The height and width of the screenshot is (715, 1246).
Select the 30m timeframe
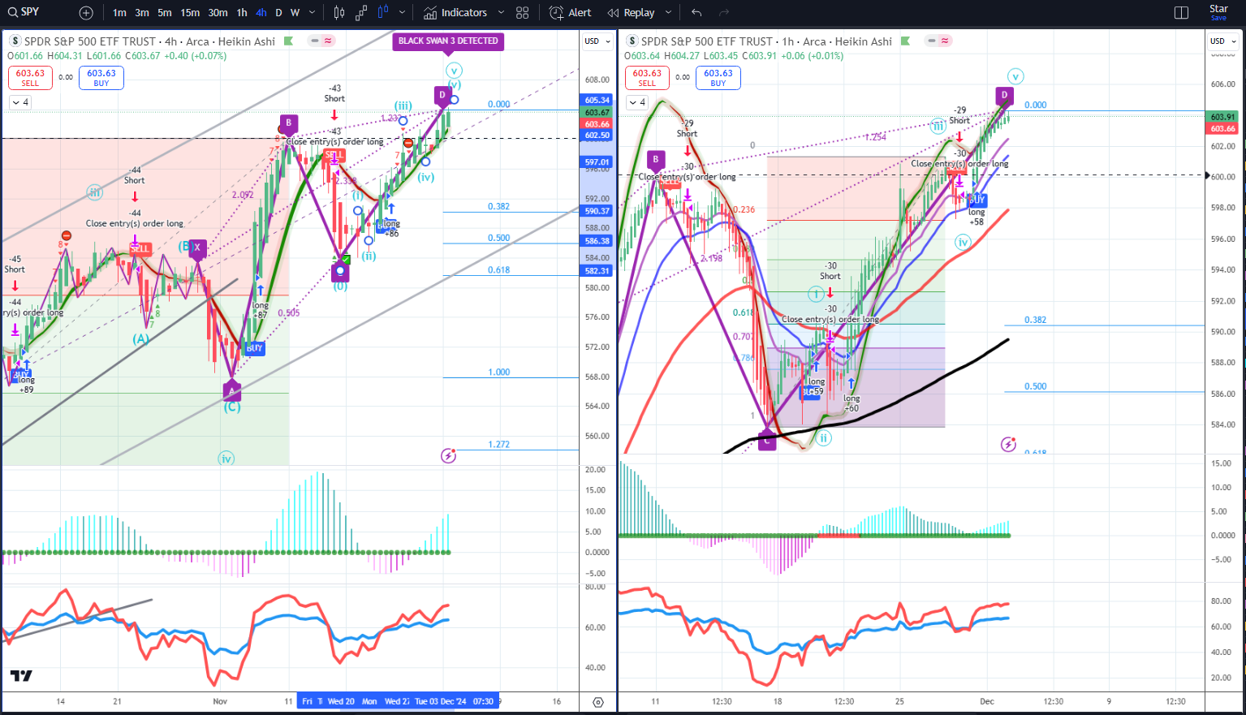218,13
